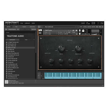Click the library search input field
Image resolution: width=108 pixels, height=108 pixels.
click(25, 29)
